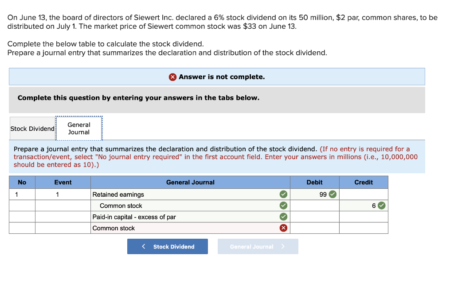This screenshot has width=454, height=286.
Task: Open the Paid-in capital account selector
Action: [x=186, y=217]
